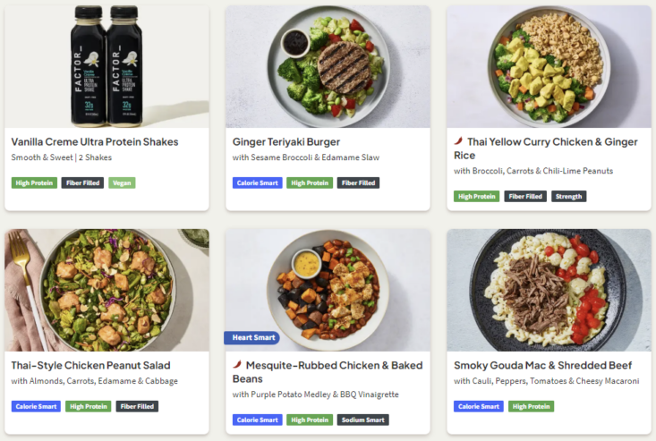Click the spicy pepper icon next to Mesquite-Rubbed Chicken
Viewport: 656px width, 441px height.
click(x=237, y=364)
